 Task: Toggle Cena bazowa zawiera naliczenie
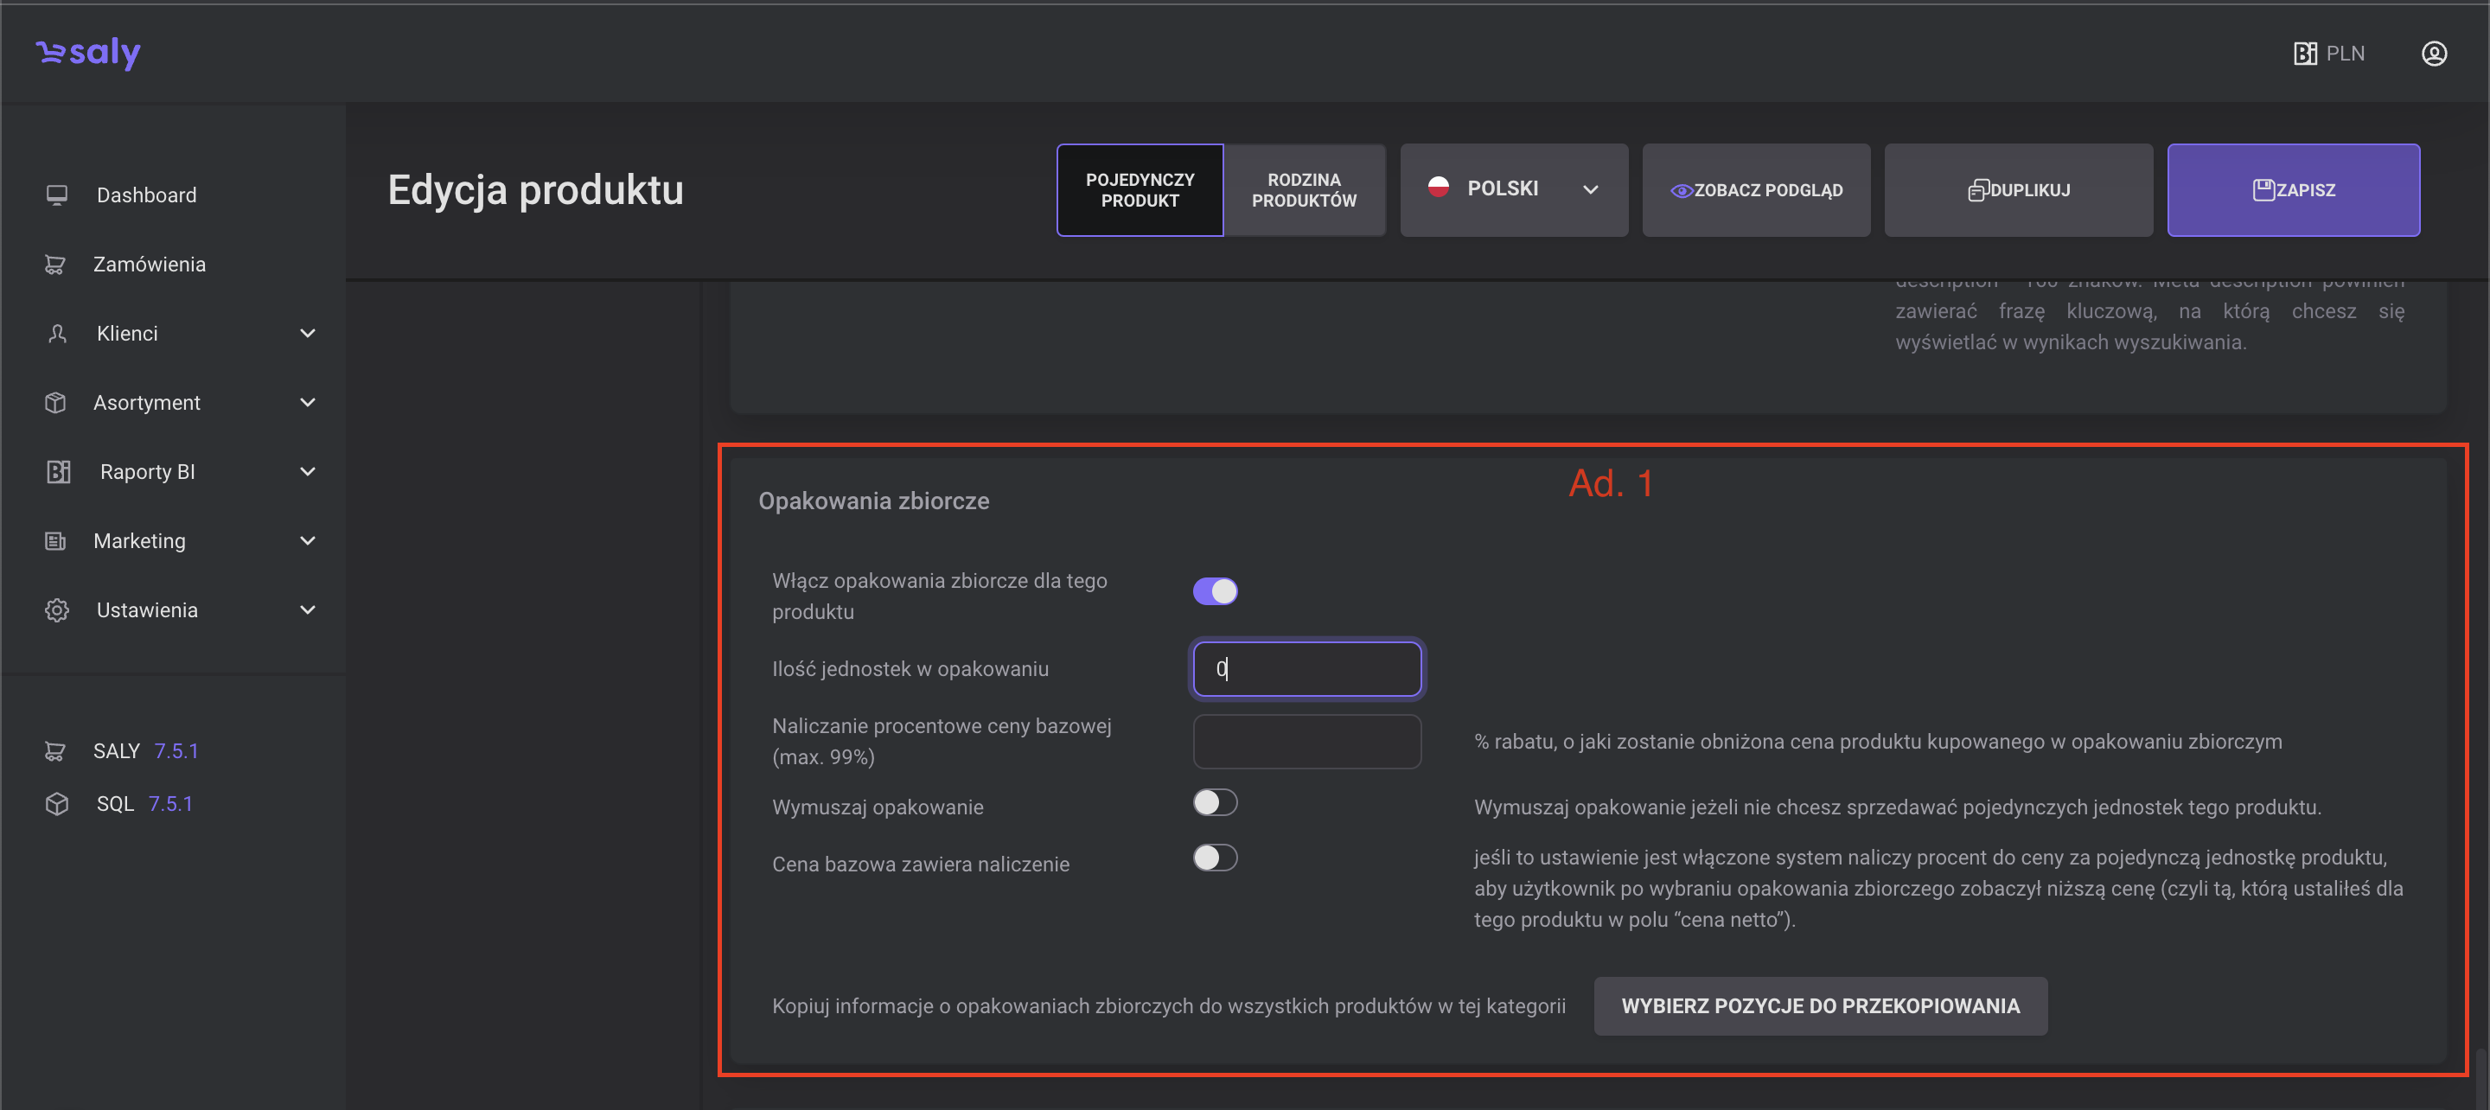point(1214,858)
